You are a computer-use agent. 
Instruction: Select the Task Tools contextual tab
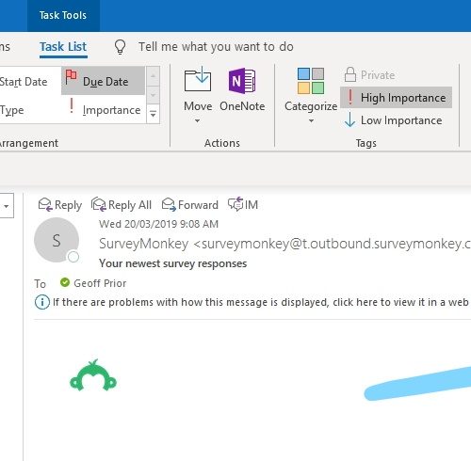63,15
